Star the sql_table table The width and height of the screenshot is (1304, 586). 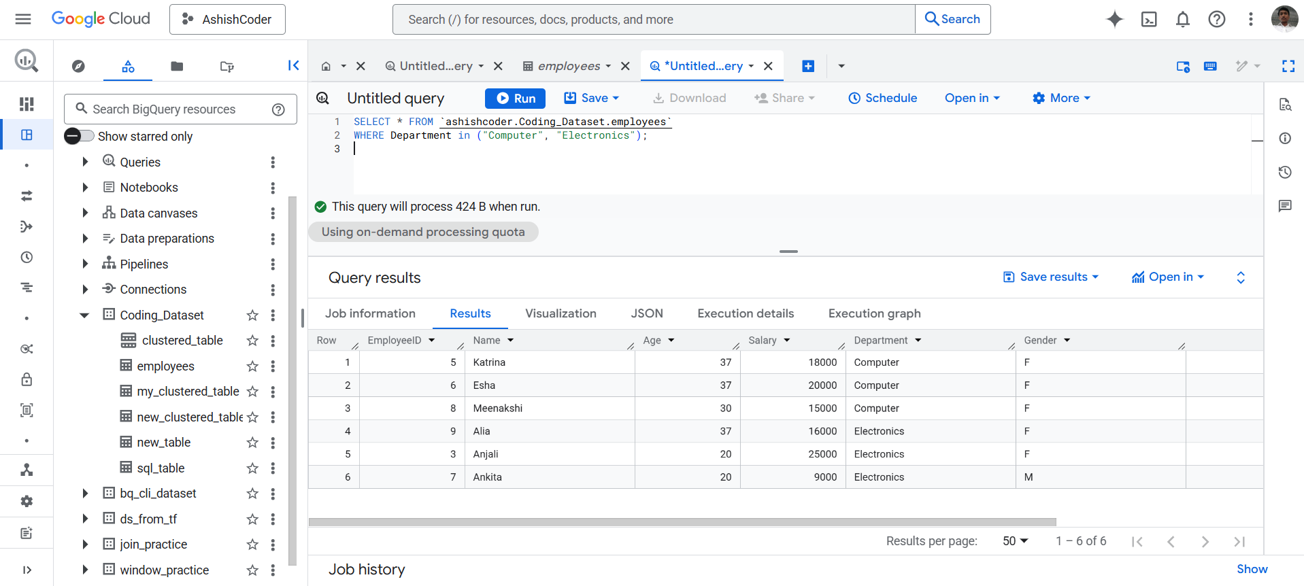(x=252, y=468)
